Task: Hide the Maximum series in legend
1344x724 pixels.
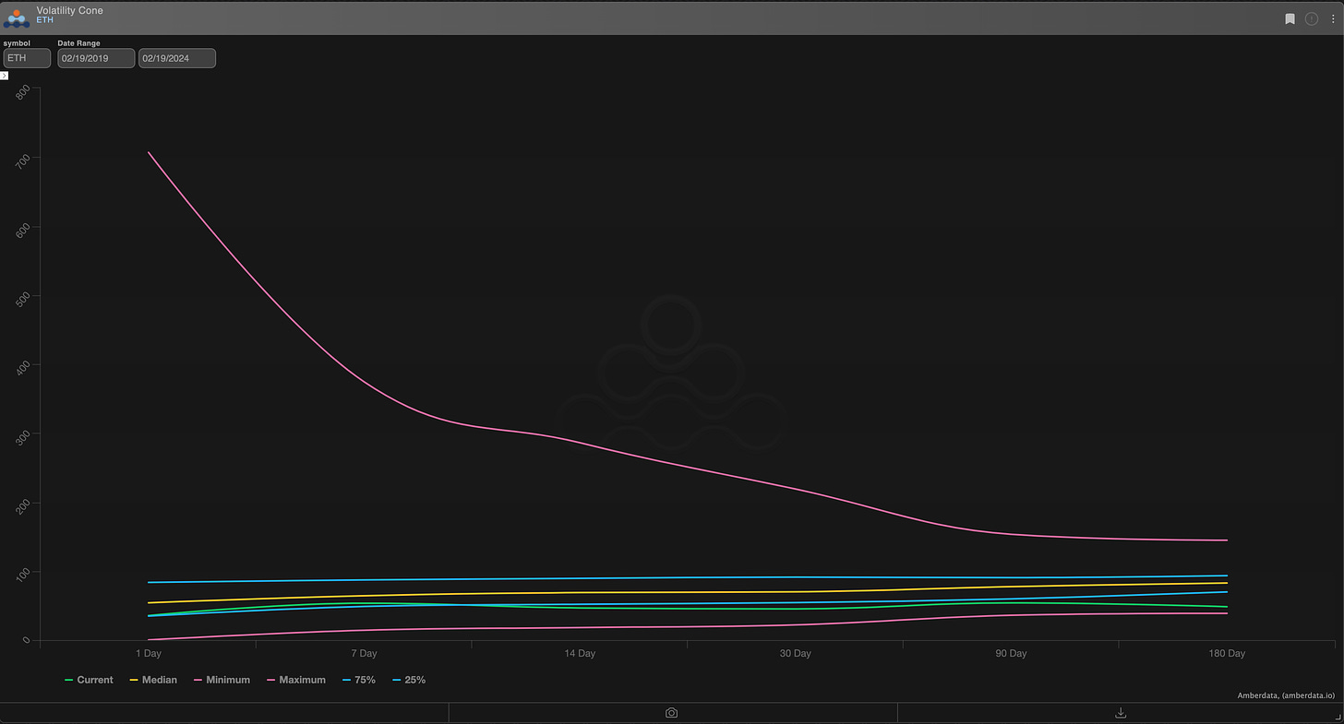Action: (295, 680)
